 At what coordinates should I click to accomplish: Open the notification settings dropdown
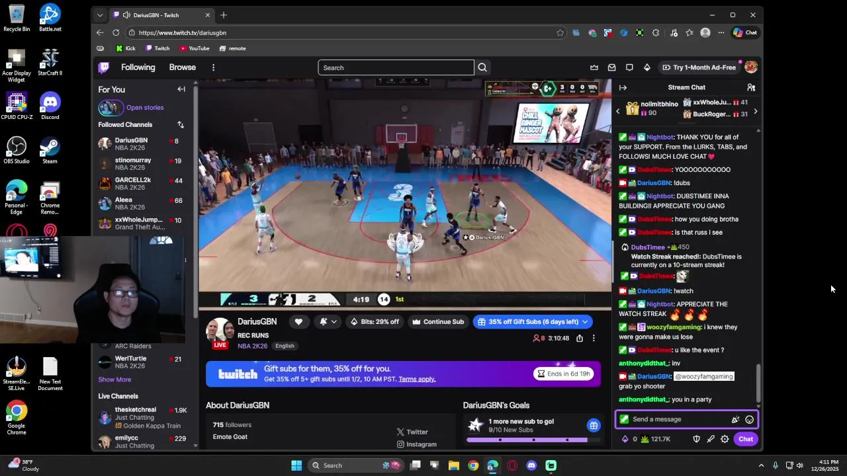tap(328, 322)
